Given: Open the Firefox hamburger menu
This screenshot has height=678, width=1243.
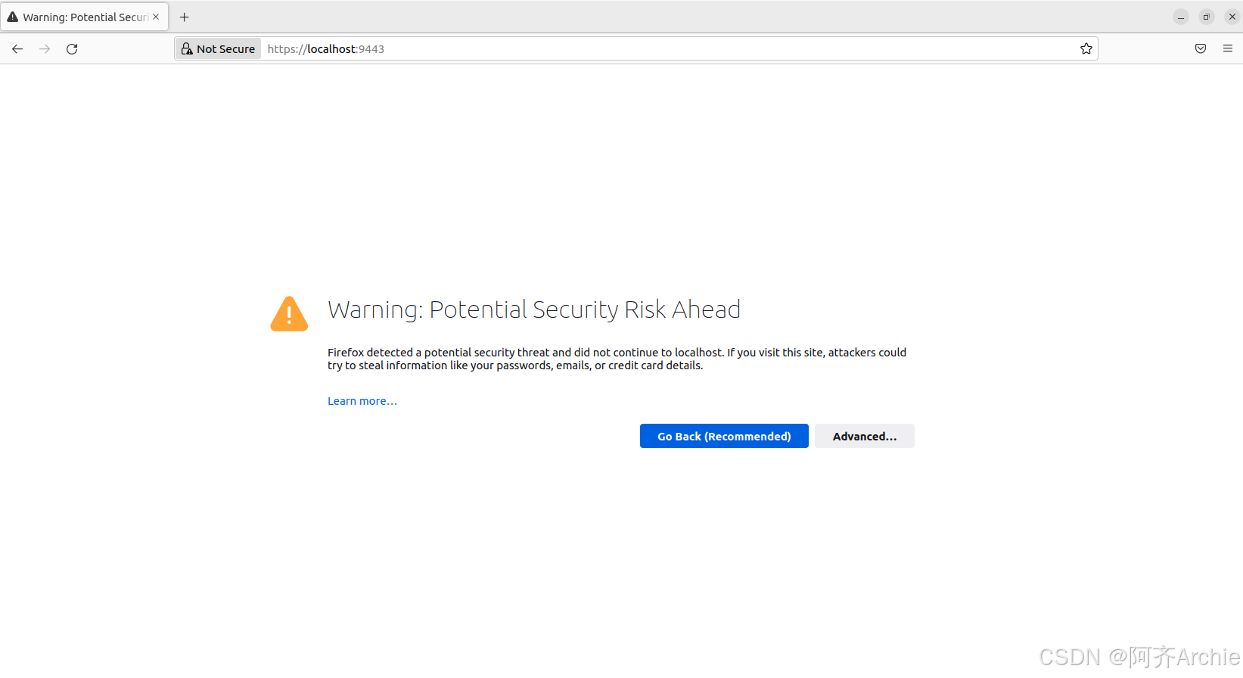Looking at the screenshot, I should click(1228, 49).
